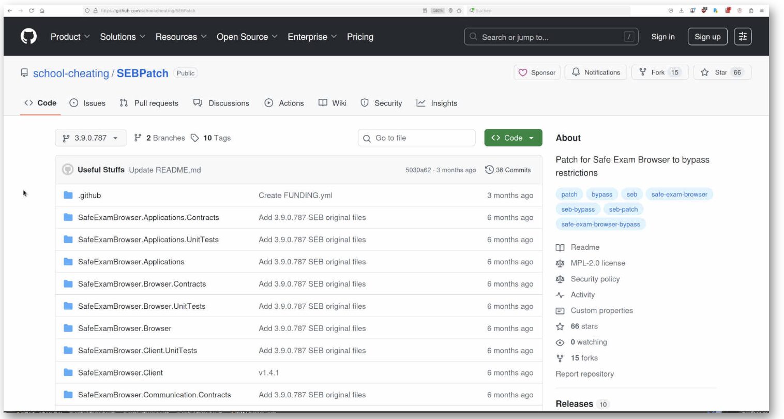The width and height of the screenshot is (784, 419).
Task: Click the branch icon beside 2 Branches
Action: tap(138, 138)
